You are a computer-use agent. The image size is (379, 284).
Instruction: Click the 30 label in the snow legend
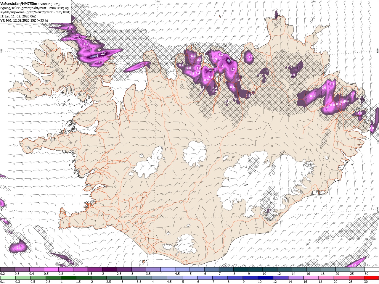click(367, 274)
